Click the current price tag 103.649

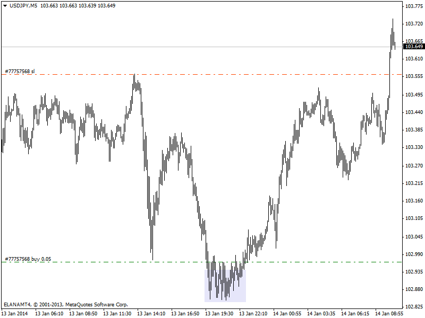[414, 47]
